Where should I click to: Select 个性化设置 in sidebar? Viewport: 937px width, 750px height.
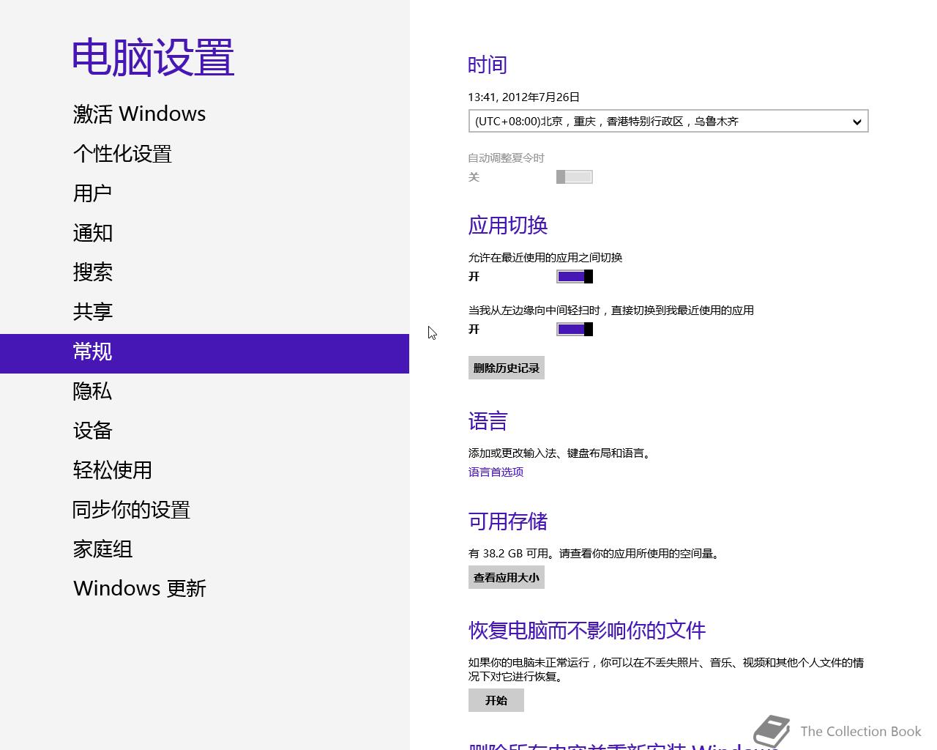pyautogui.click(x=122, y=154)
